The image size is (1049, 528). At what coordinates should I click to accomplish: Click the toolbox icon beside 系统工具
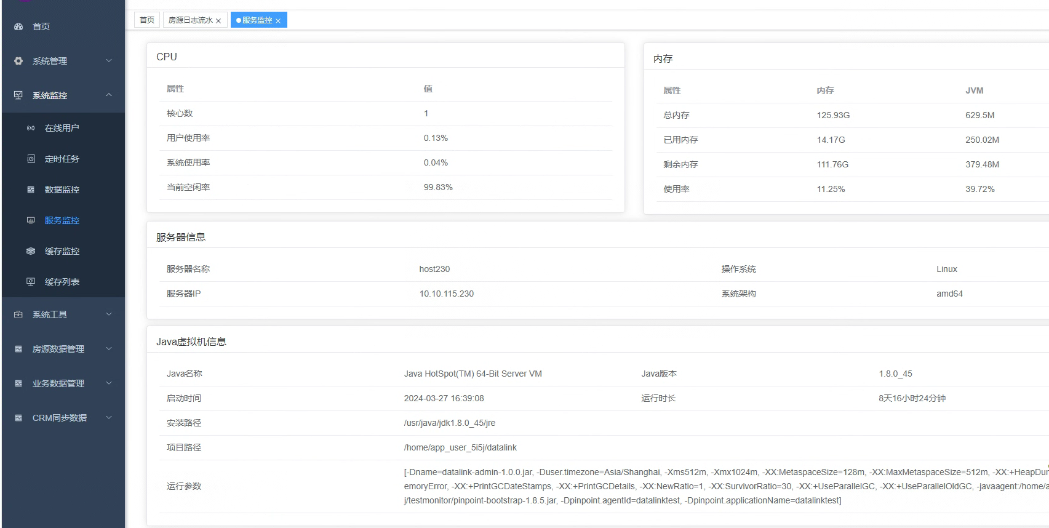pos(18,314)
